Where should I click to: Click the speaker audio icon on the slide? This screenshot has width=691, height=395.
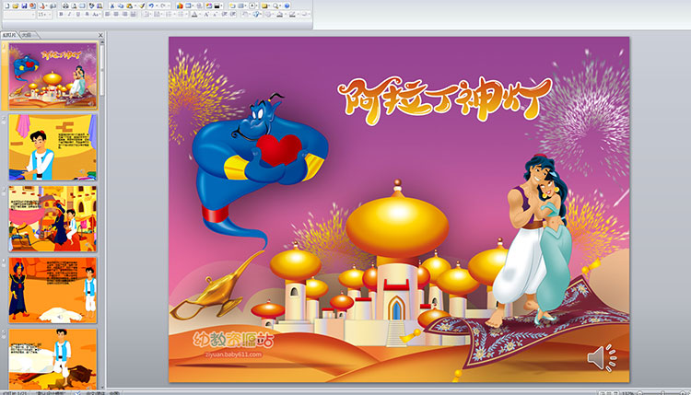pyautogui.click(x=602, y=357)
